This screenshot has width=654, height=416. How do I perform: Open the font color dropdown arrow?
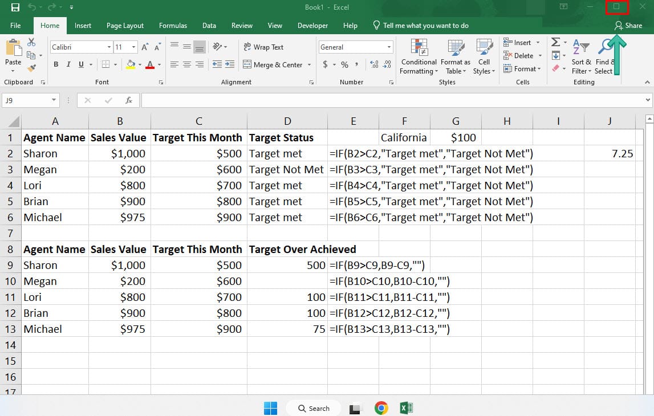click(159, 64)
